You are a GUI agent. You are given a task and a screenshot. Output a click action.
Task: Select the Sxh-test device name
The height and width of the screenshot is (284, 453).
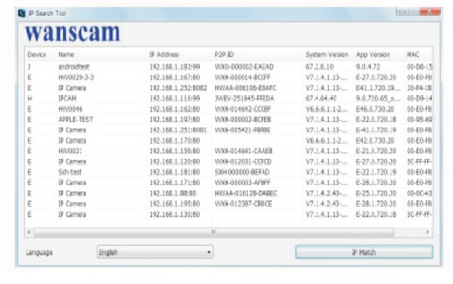(70, 172)
